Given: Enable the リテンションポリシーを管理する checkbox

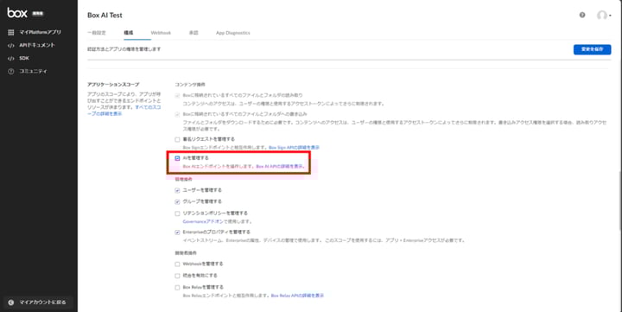Looking at the screenshot, I should tap(177, 213).
